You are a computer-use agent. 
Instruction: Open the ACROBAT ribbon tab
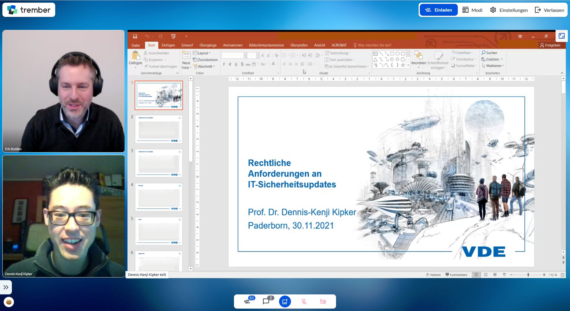(x=339, y=45)
